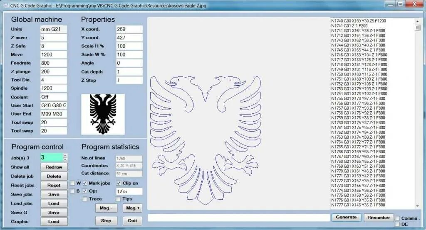Minimize the CNC G Code Graphic window
This screenshot has height=230, width=426.
[x=390, y=4]
